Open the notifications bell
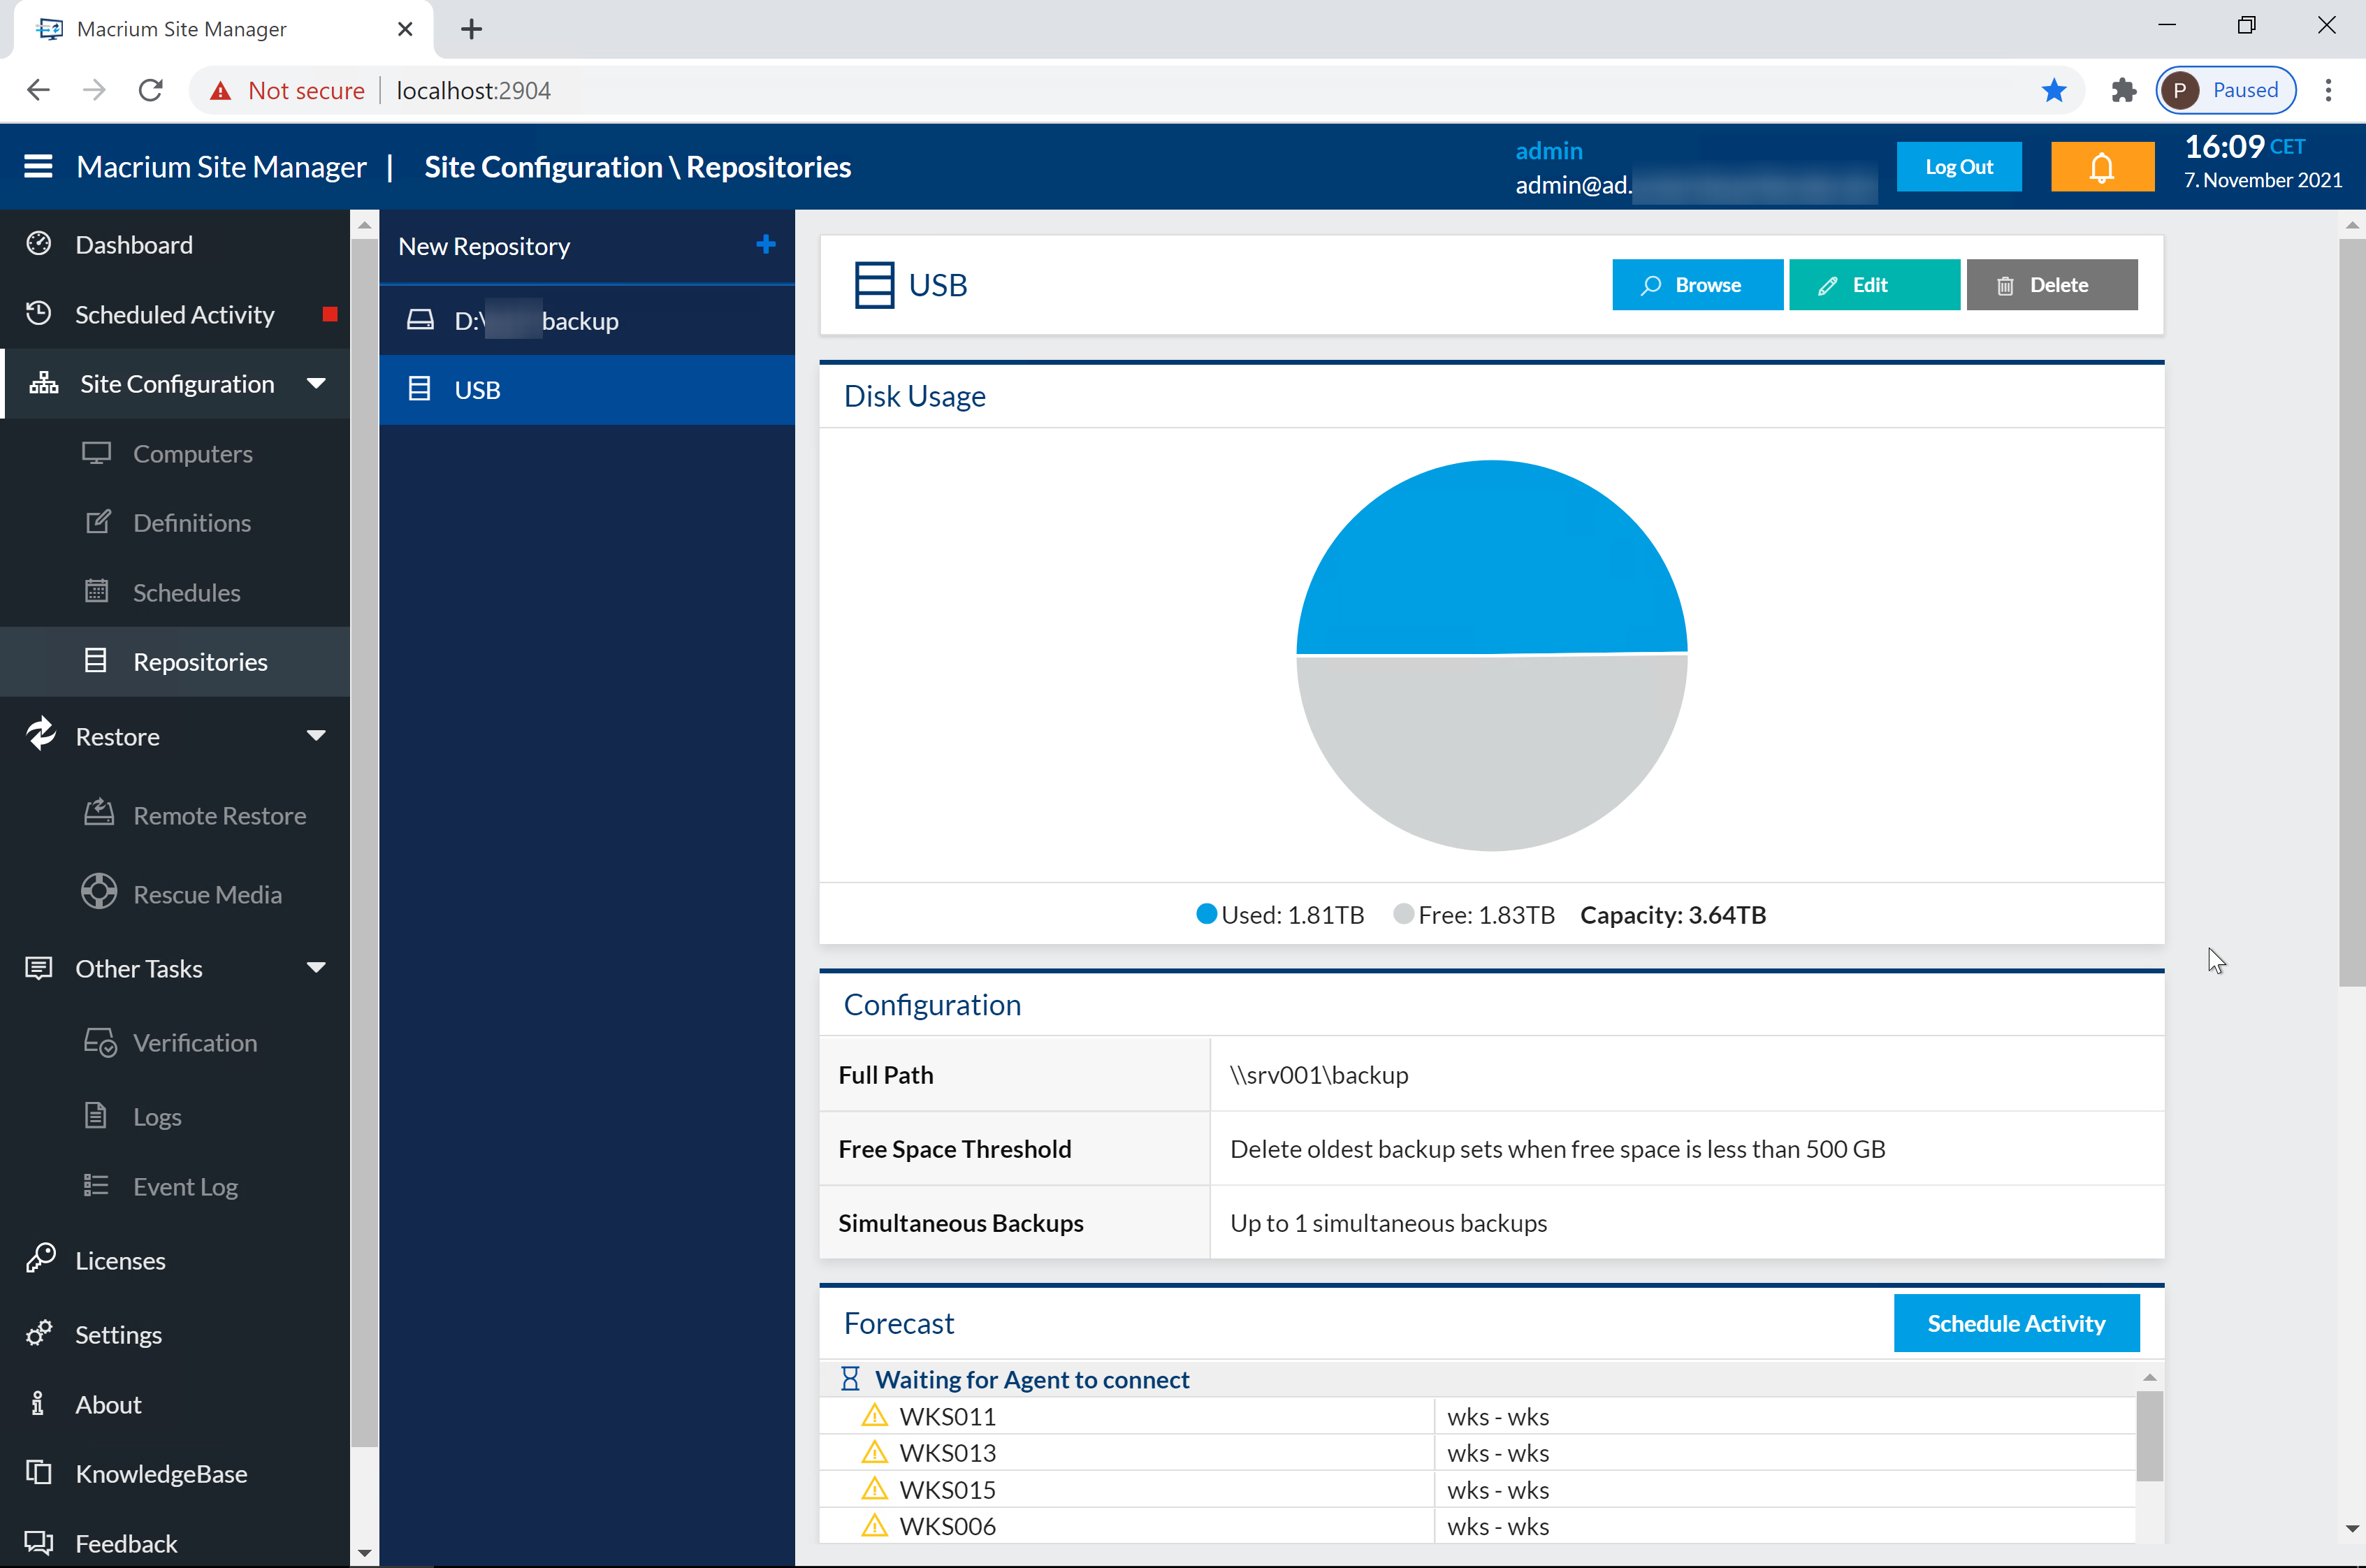Screen dimensions: 2366x1568 click(2101, 167)
